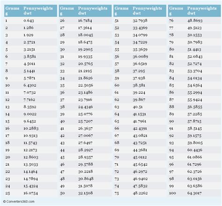Click the 57.8715 value beside 90
This screenshot has height=206, width=222.
[194, 121]
